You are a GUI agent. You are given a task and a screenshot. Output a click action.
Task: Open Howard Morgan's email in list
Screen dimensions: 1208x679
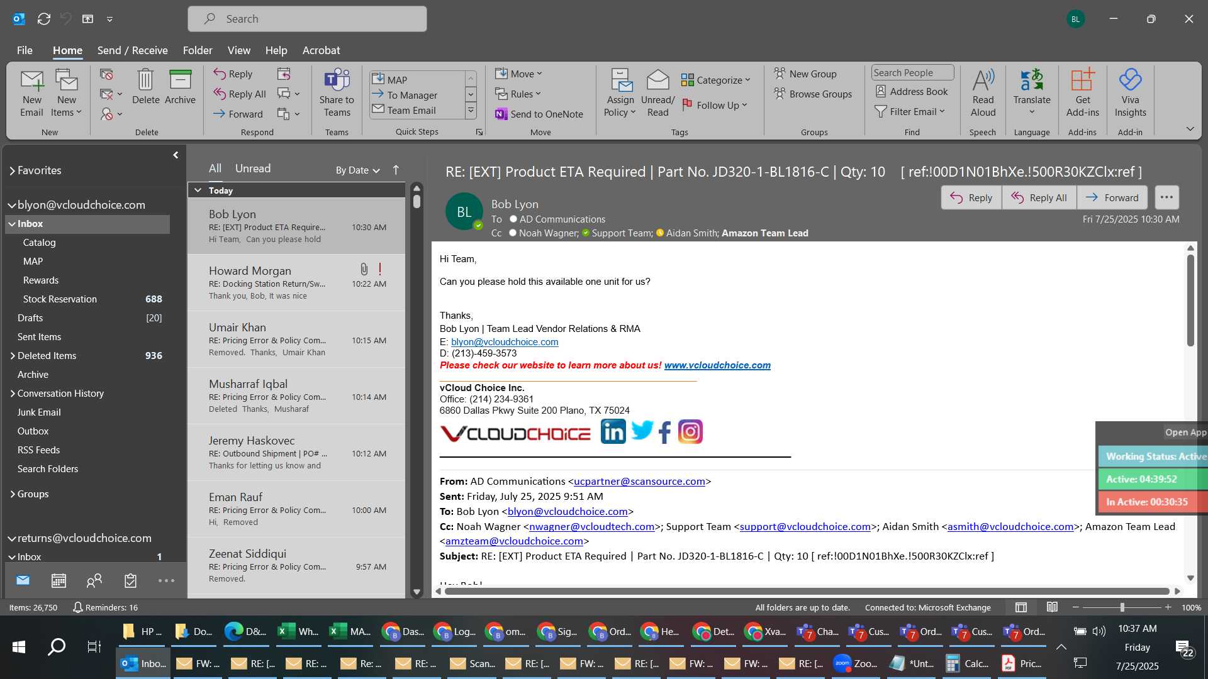296,283
